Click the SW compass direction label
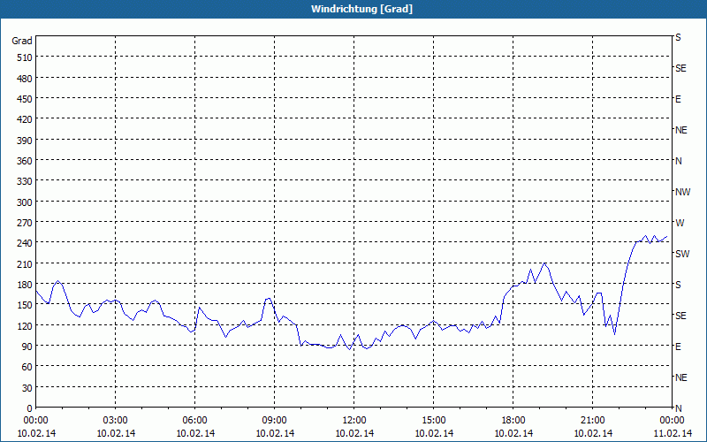Image resolution: width=707 pixels, height=442 pixels. [x=681, y=254]
